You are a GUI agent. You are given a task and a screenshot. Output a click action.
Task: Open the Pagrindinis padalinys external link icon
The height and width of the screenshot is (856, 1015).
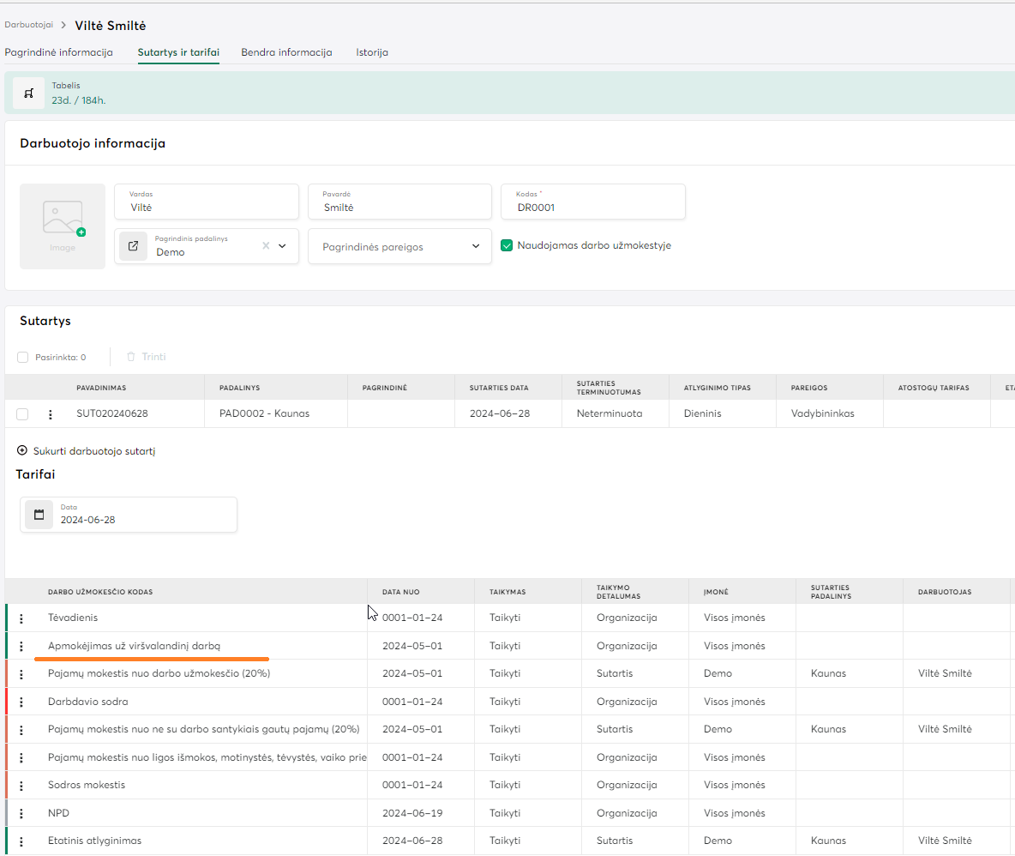click(x=133, y=246)
